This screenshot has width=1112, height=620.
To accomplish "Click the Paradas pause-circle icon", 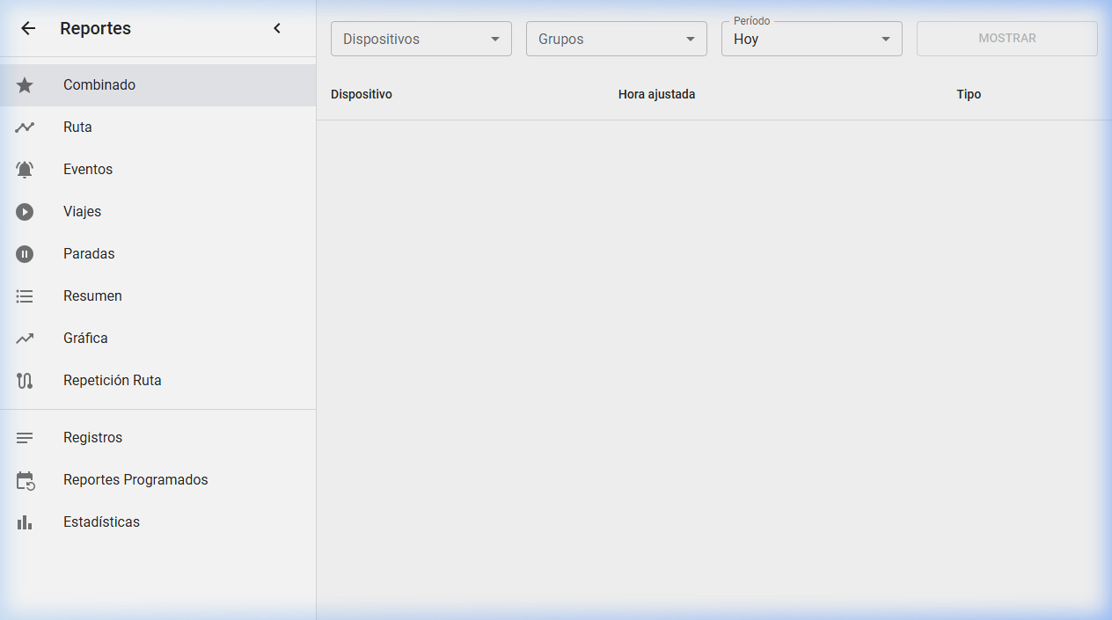I will (25, 254).
